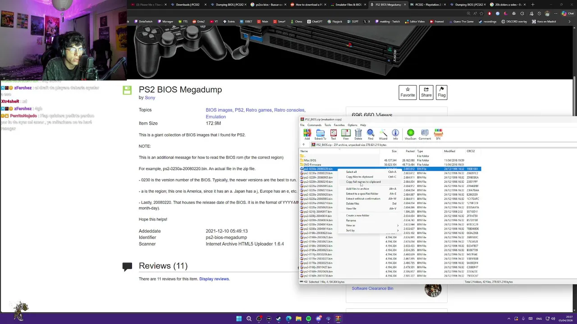Open the Comment toolbar icon
Image resolution: width=577 pixels, height=324 pixels.
(x=425, y=134)
